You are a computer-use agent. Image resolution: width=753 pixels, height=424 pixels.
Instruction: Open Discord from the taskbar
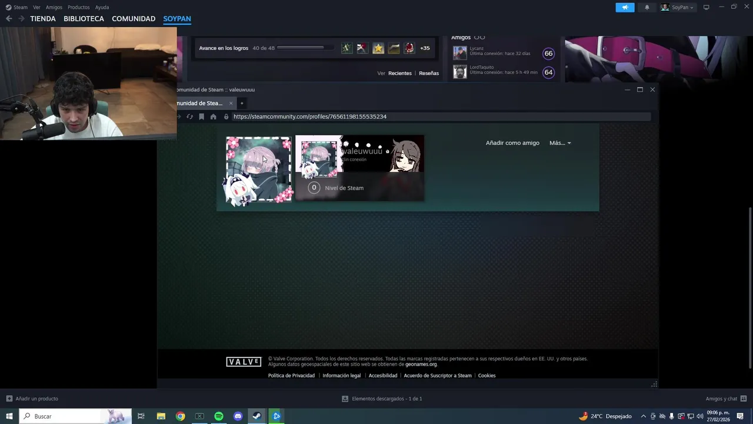pyautogui.click(x=238, y=416)
